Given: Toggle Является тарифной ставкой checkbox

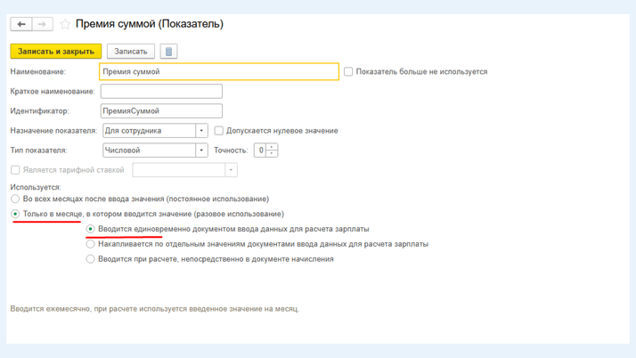Looking at the screenshot, I should tap(15, 170).
